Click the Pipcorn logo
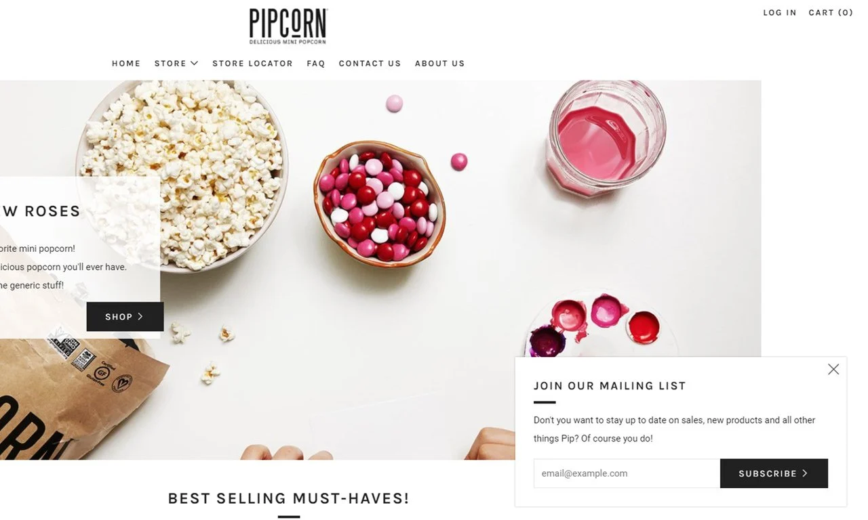The width and height of the screenshot is (868, 520). pyautogui.click(x=288, y=26)
